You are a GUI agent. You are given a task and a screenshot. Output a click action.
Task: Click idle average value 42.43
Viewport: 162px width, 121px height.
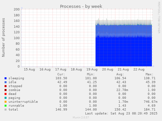(121, 82)
